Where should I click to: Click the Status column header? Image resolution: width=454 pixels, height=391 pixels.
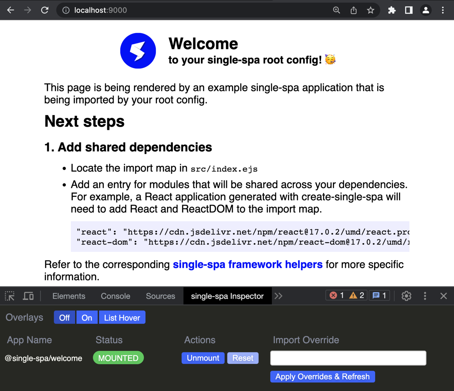pyautogui.click(x=109, y=340)
